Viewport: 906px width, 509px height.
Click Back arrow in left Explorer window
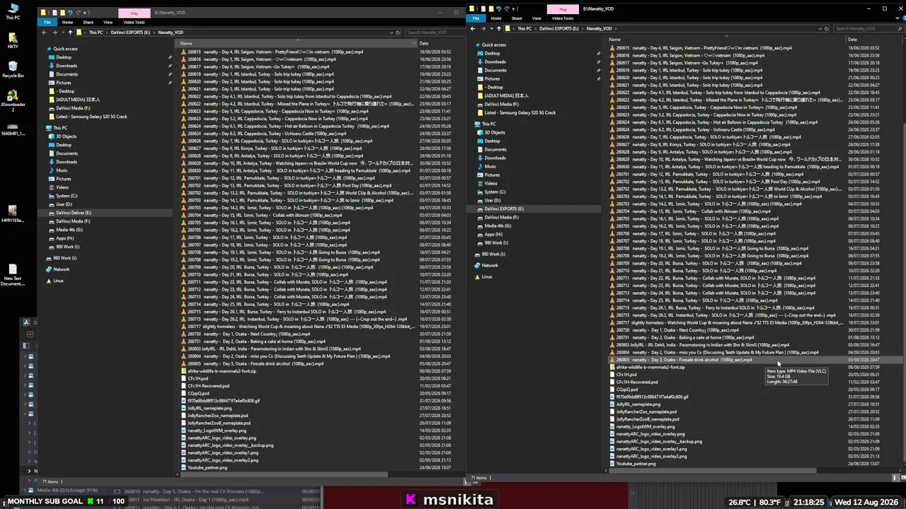coord(44,32)
